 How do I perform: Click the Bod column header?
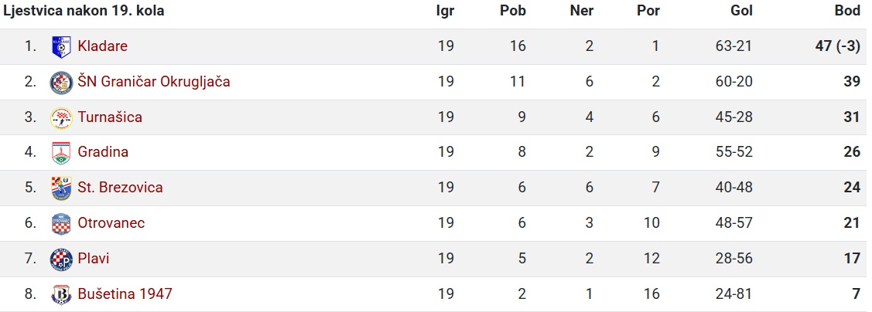point(847,11)
